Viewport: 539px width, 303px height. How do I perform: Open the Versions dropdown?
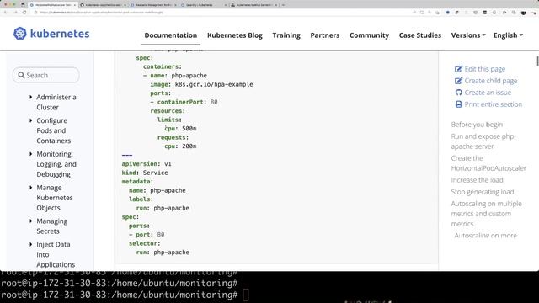pos(468,35)
